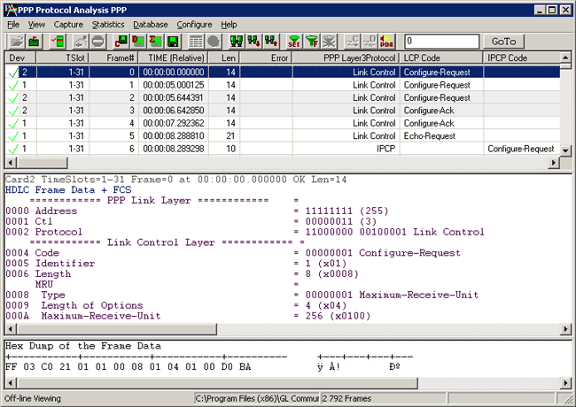Click the red-checkmark card selection icon
The height and width of the screenshot is (407, 576).
tap(58, 42)
